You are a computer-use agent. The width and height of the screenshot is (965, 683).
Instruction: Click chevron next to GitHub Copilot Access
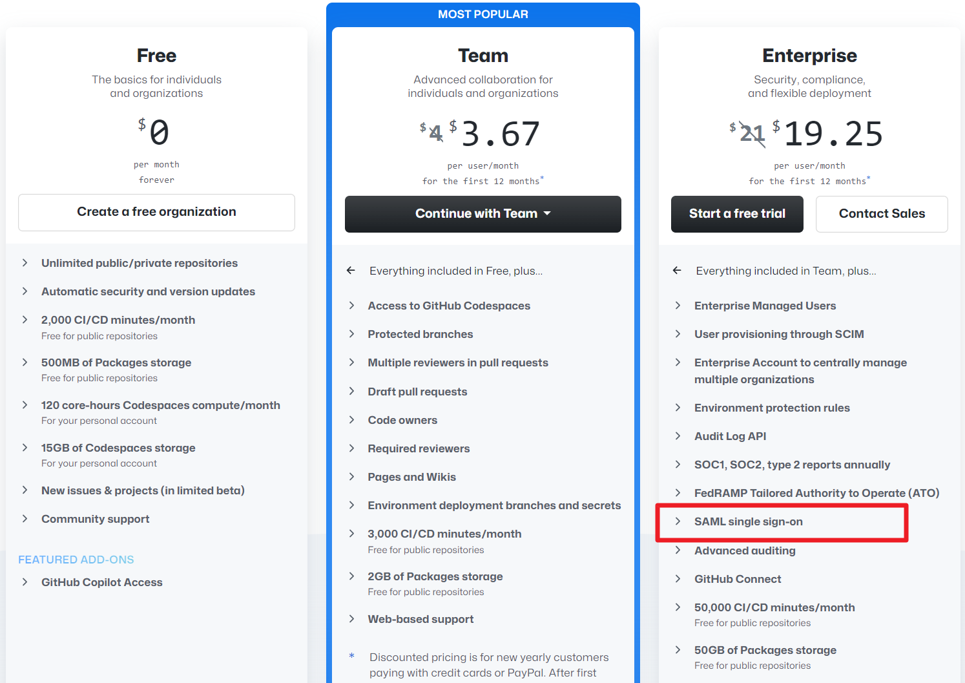pyautogui.click(x=25, y=582)
